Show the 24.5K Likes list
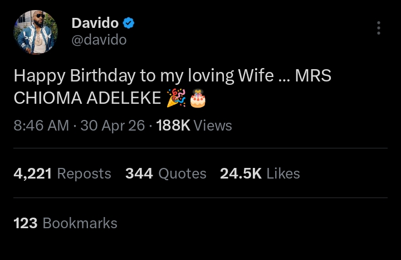The image size is (401, 260). pos(260,174)
